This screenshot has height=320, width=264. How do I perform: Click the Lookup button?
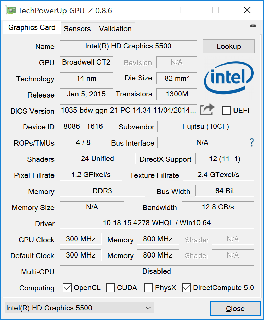pyautogui.click(x=229, y=46)
